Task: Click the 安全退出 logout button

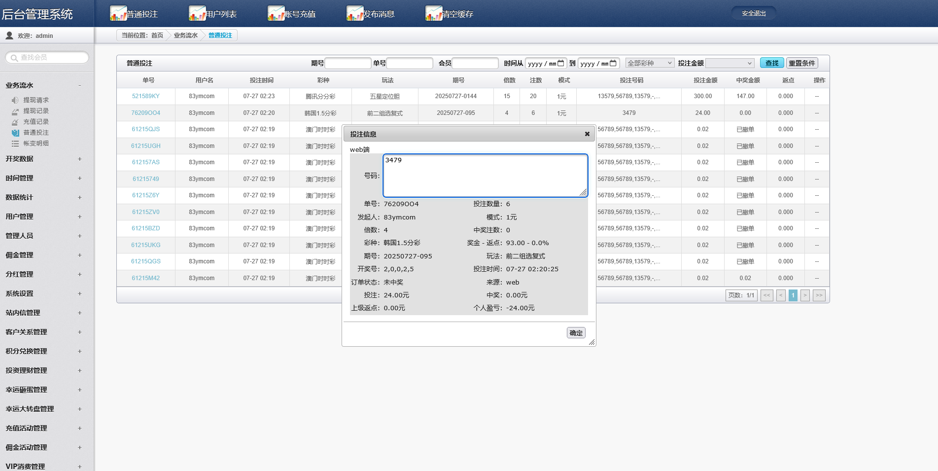Action: (754, 13)
